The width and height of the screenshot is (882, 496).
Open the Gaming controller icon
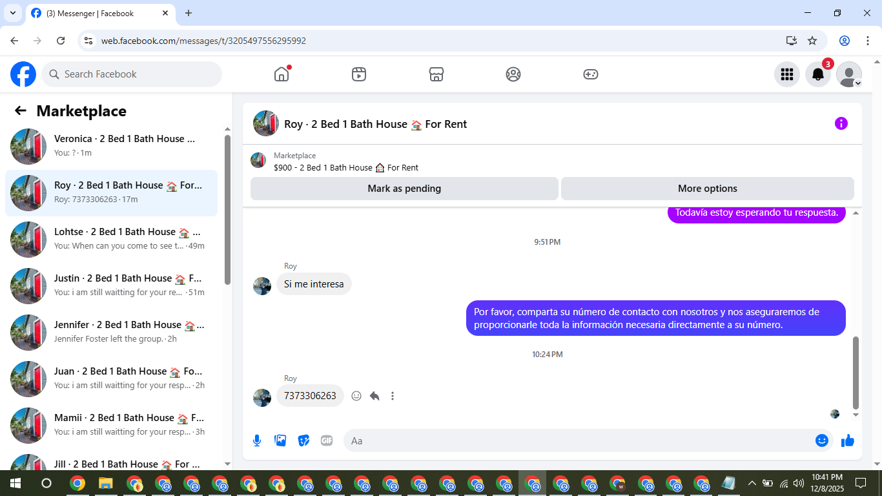tap(591, 74)
